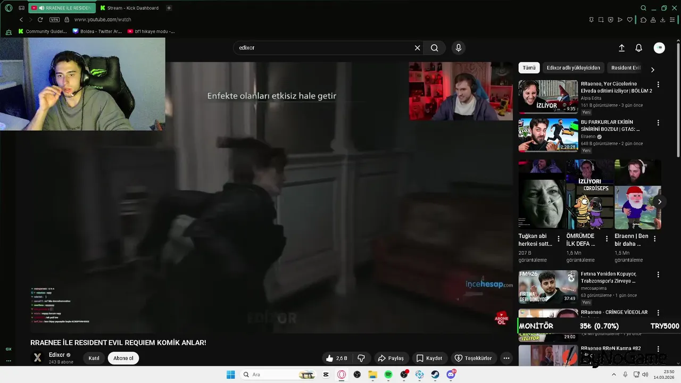Image resolution: width=681 pixels, height=383 pixels.
Task: Open Windows Start menu
Action: coord(230,374)
